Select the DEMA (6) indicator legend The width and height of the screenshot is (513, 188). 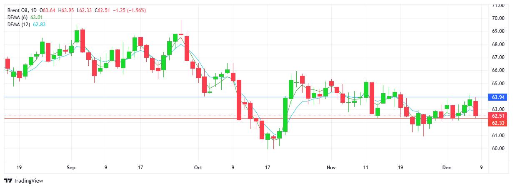click(18, 17)
